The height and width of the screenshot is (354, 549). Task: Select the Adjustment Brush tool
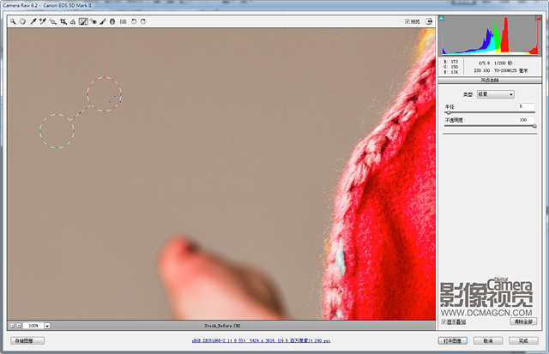click(103, 21)
